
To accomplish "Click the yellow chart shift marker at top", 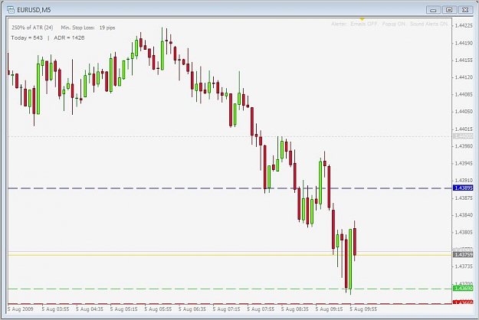I will coord(362,19).
